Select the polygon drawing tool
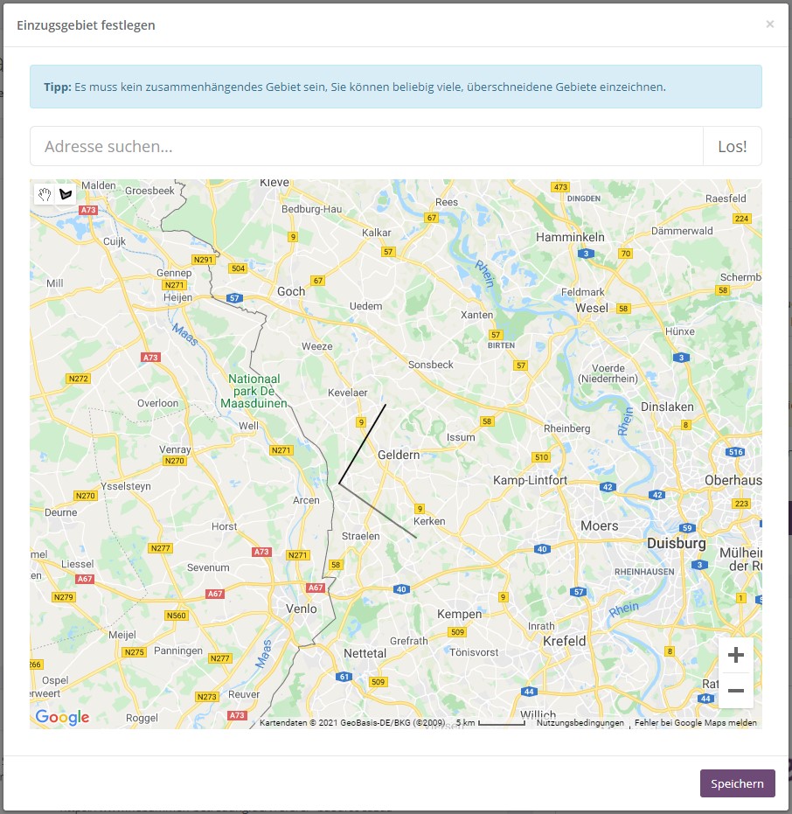 pyautogui.click(x=66, y=193)
